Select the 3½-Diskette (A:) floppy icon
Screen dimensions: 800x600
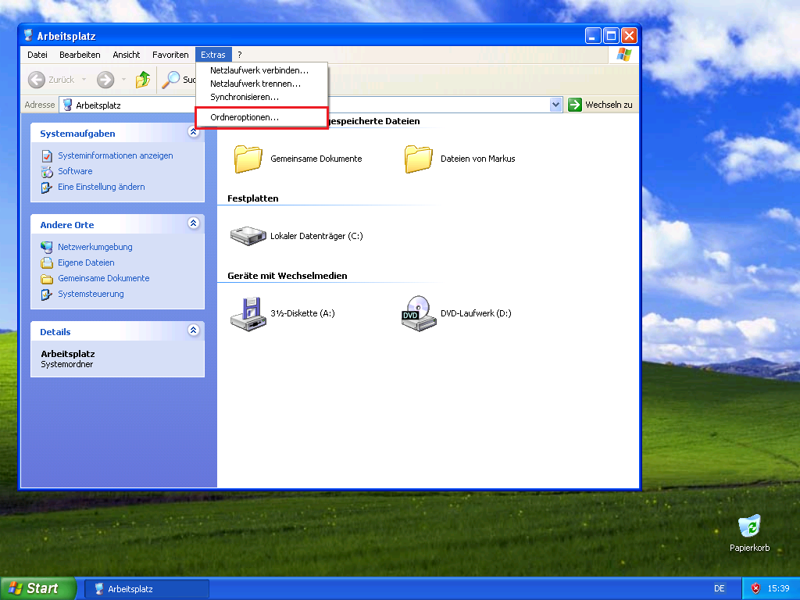click(248, 314)
